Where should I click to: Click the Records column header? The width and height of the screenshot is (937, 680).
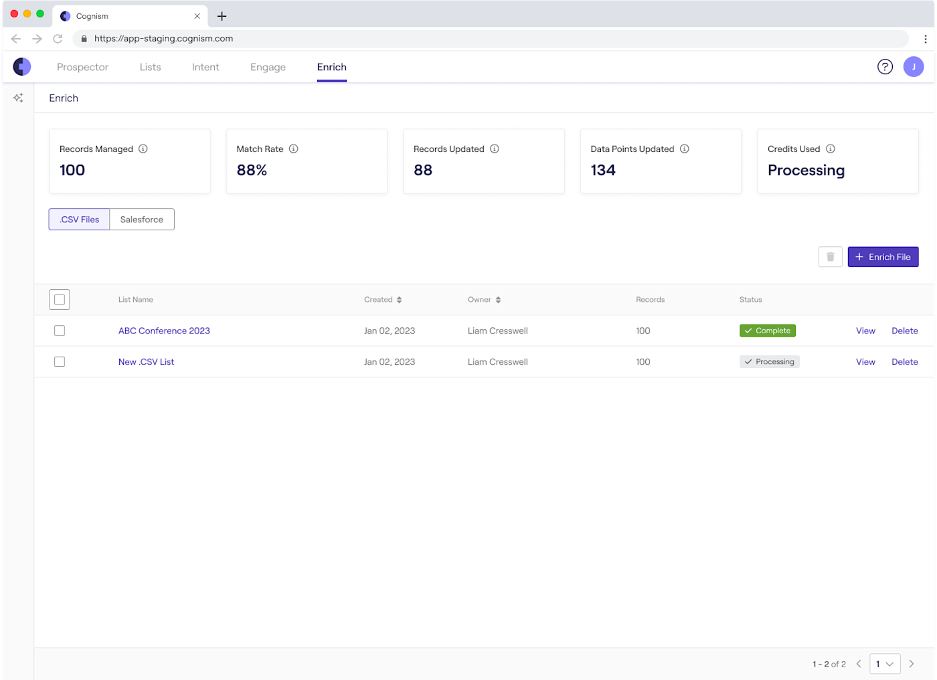coord(650,300)
